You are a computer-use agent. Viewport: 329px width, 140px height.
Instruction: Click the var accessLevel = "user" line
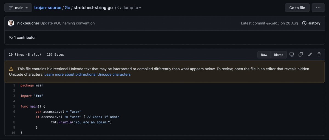pos(58,112)
